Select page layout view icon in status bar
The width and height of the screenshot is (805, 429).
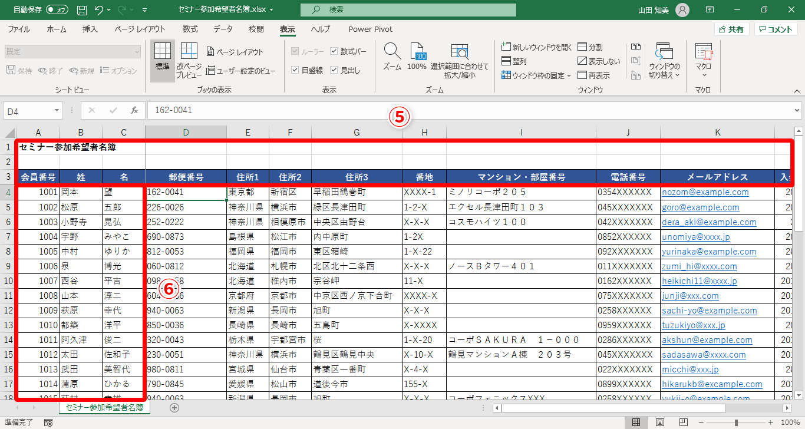[x=660, y=423]
